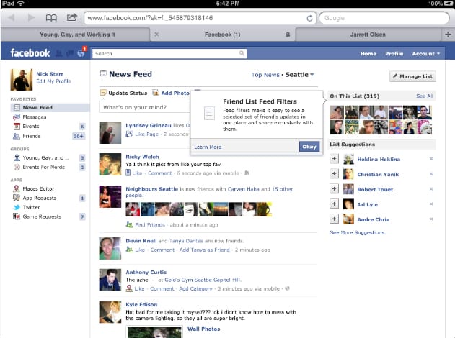Click Edit My Profile link

click(x=53, y=81)
